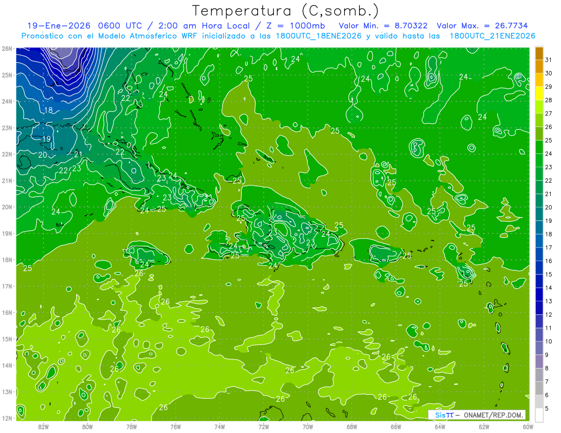
Task: Click the "78W" longitude axis label
Action: tap(131, 426)
